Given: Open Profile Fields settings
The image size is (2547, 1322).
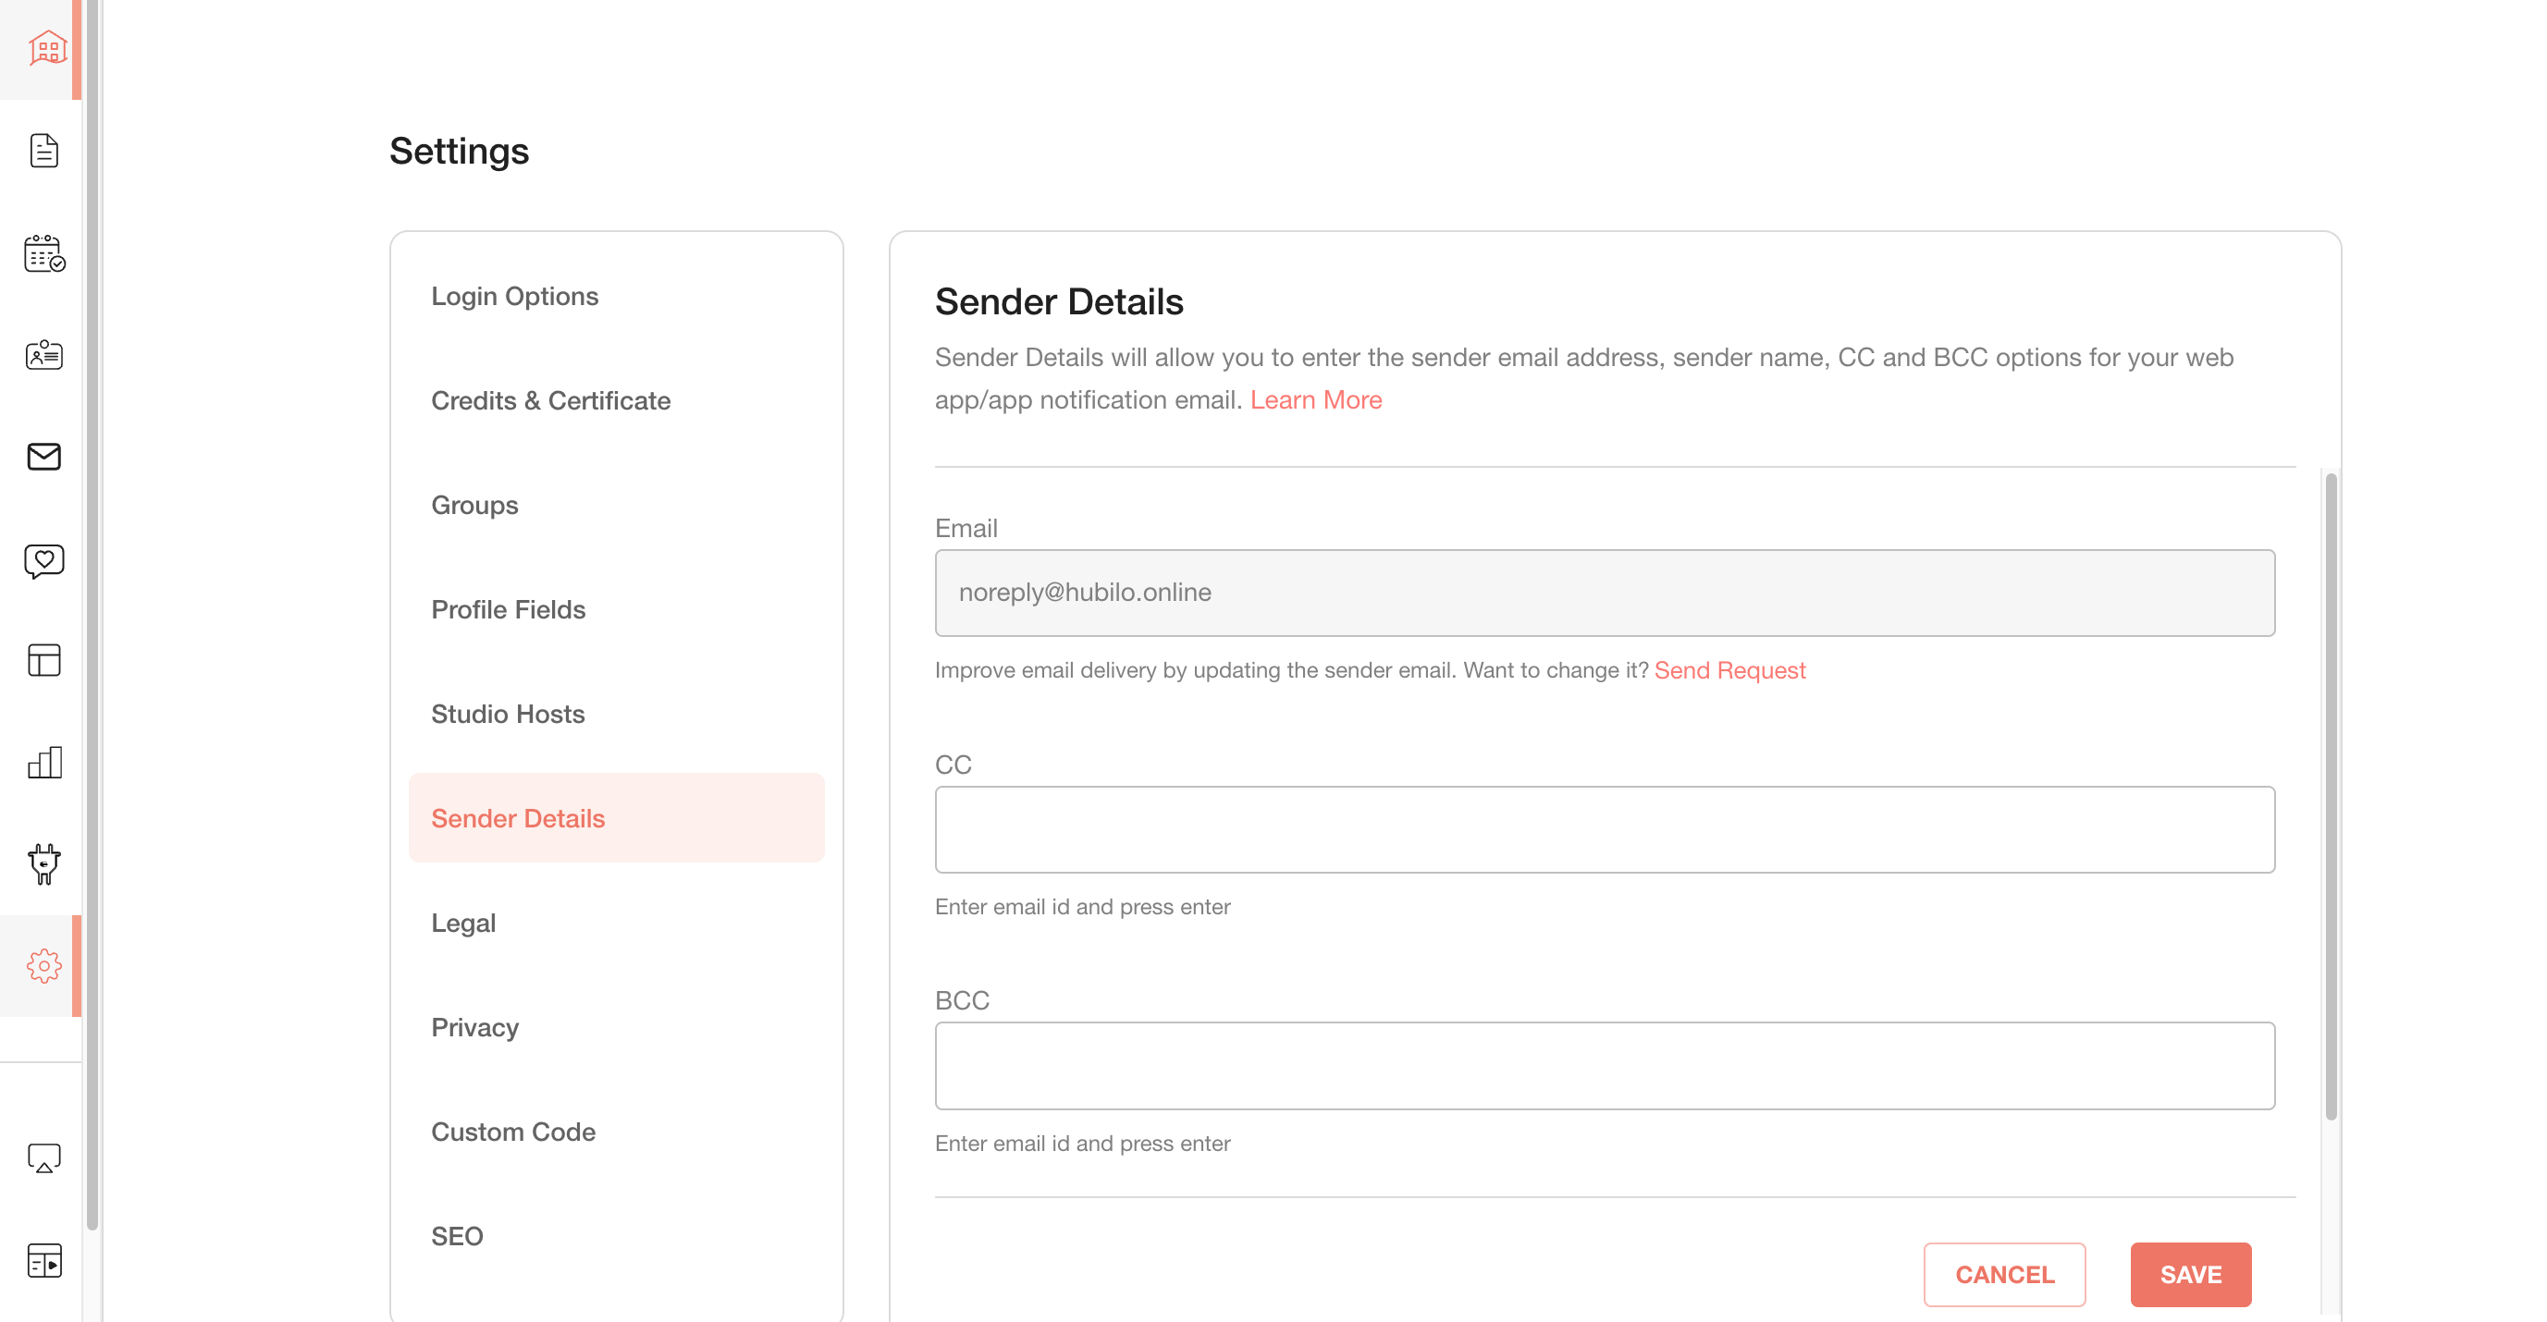Looking at the screenshot, I should (509, 609).
